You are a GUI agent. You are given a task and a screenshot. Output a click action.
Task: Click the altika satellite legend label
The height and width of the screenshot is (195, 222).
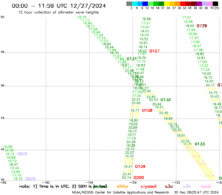[122, 186]
